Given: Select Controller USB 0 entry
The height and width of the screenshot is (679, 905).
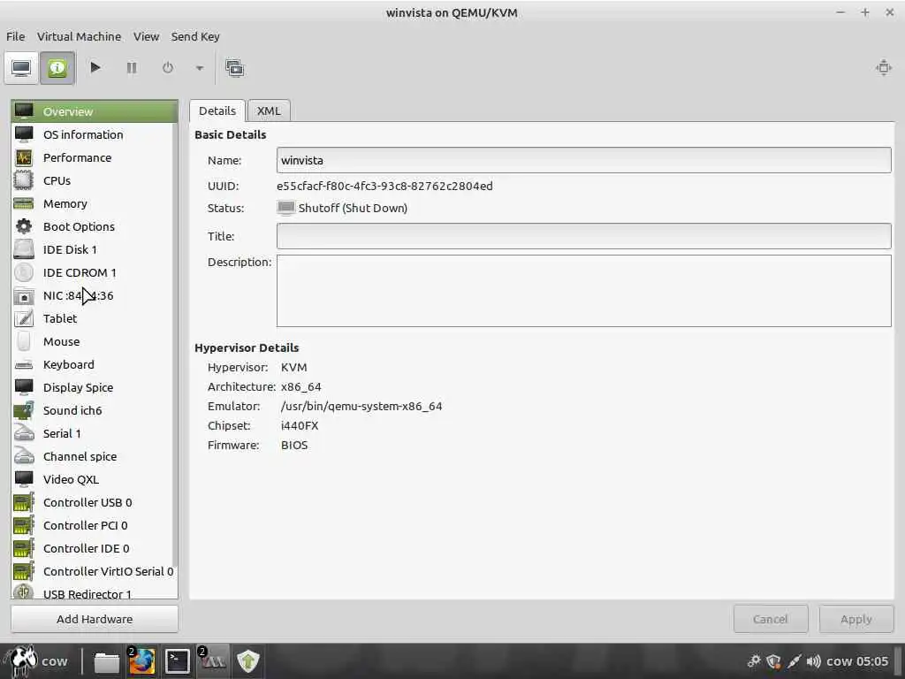Looking at the screenshot, I should pos(94,503).
